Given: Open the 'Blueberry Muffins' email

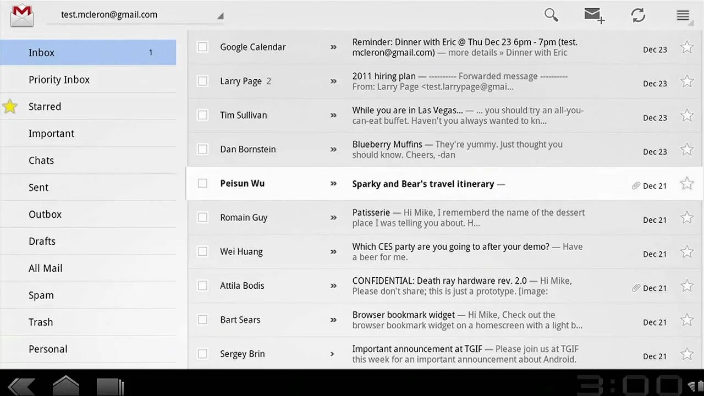Looking at the screenshot, I should (446, 150).
